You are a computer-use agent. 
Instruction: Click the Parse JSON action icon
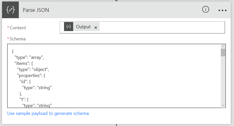(x=10, y=10)
